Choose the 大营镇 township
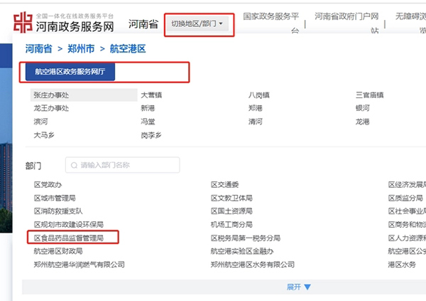This screenshot has height=301, width=426. [x=151, y=95]
